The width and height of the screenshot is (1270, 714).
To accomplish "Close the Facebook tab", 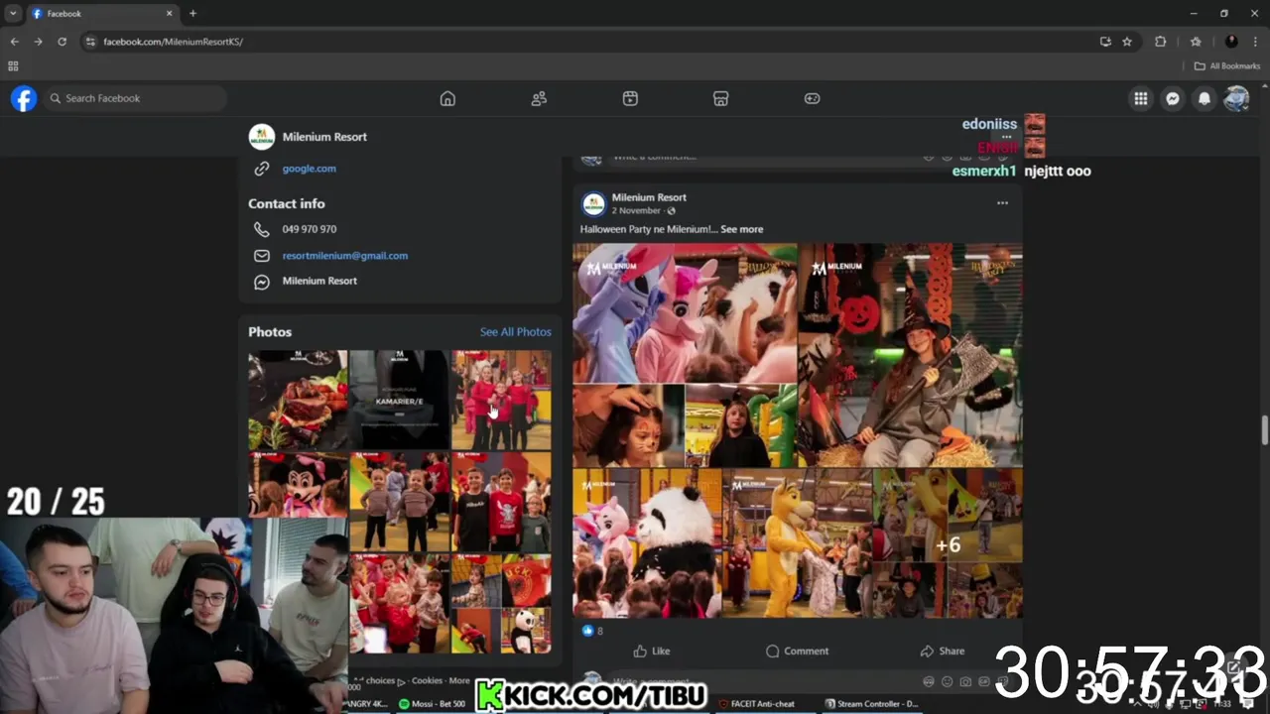I will 169,14.
